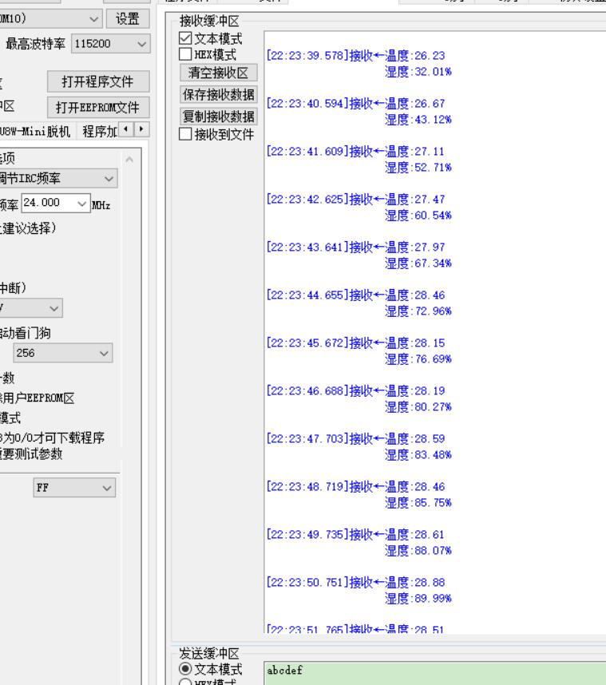The image size is (606, 685).
Task: Click 复制接收数据 button
Action: [219, 117]
